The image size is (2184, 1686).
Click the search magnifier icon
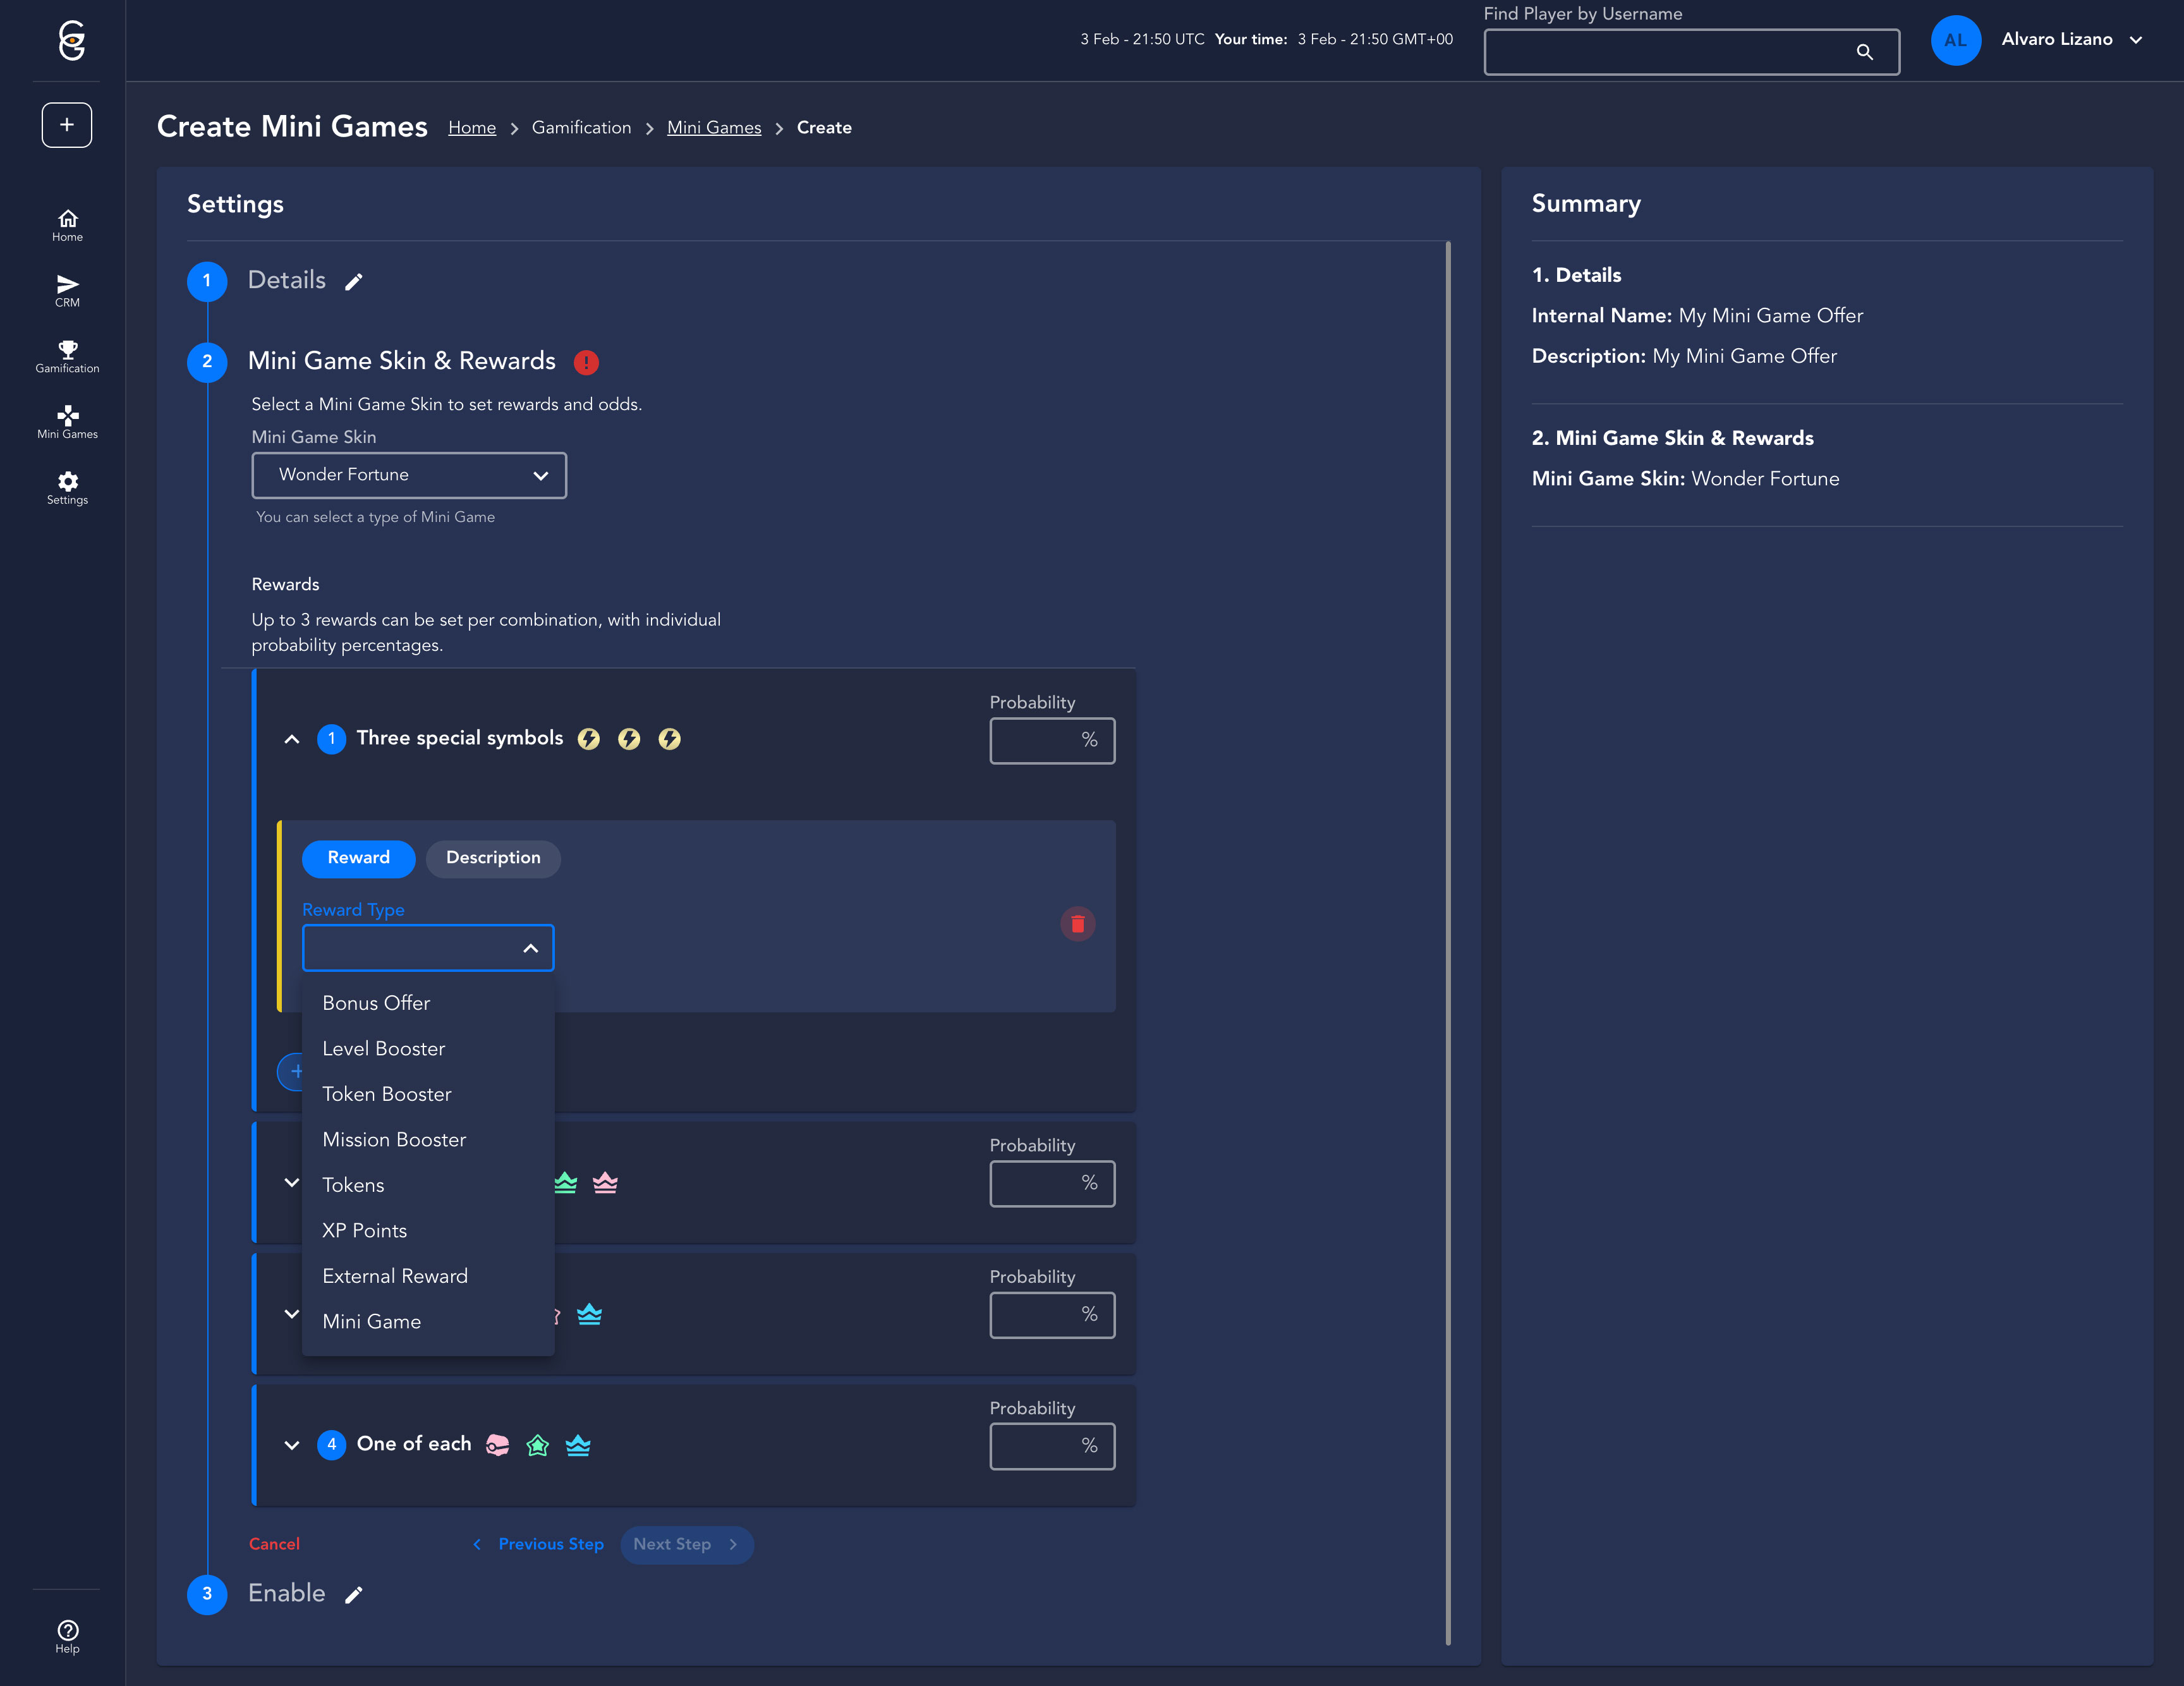pos(1864,52)
